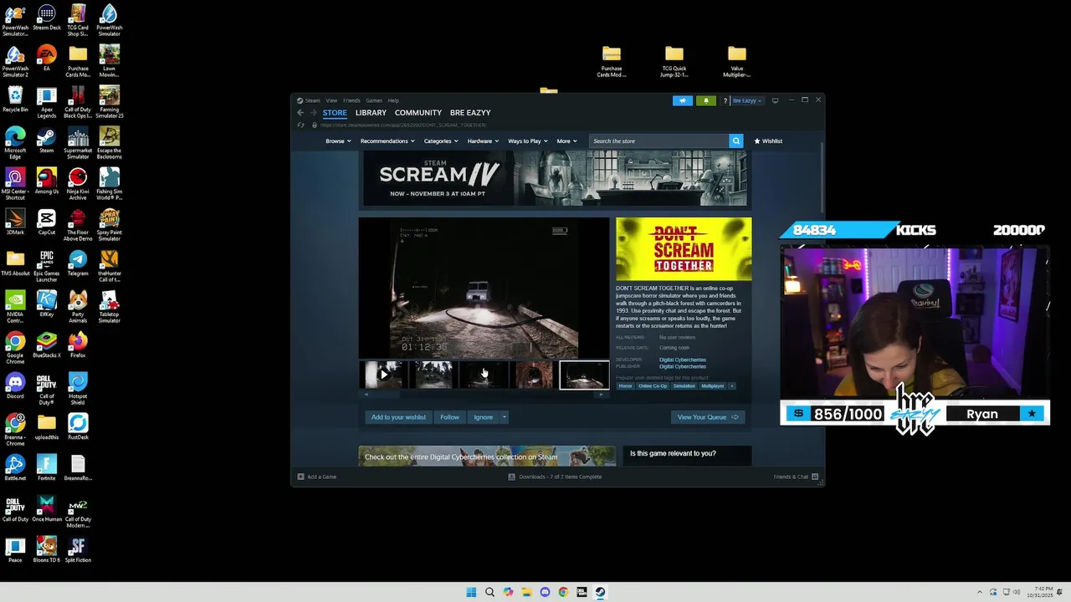
Task: Click thumbnail strip scrollbar left arrow
Action: pos(365,394)
